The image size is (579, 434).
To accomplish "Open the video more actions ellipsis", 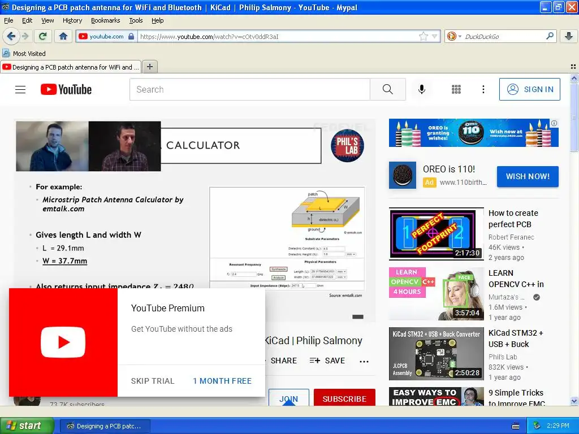I will point(364,361).
